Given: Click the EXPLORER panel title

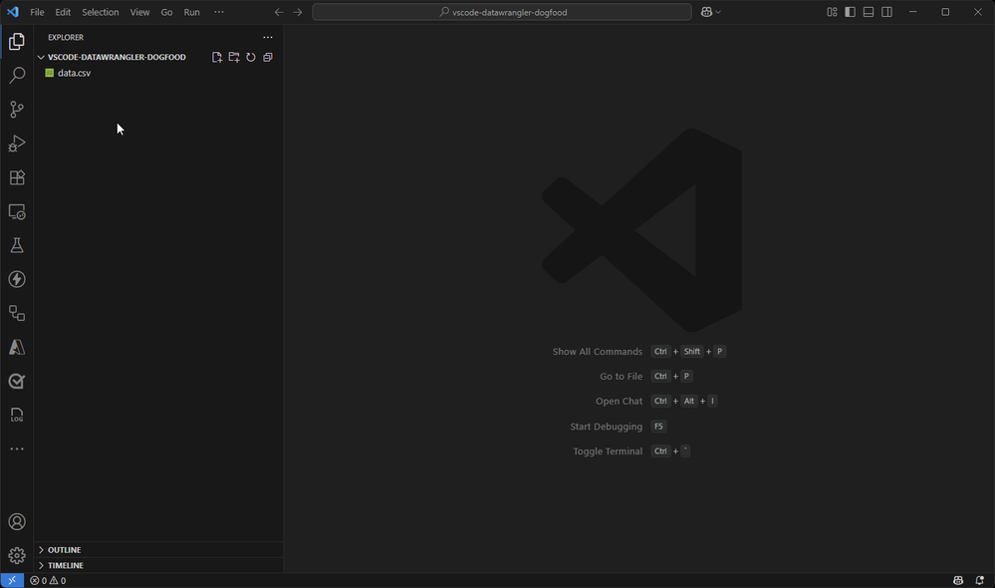Looking at the screenshot, I should point(66,38).
